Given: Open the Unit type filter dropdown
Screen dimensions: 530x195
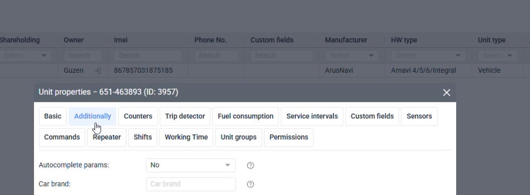Looking at the screenshot, I should [x=498, y=55].
